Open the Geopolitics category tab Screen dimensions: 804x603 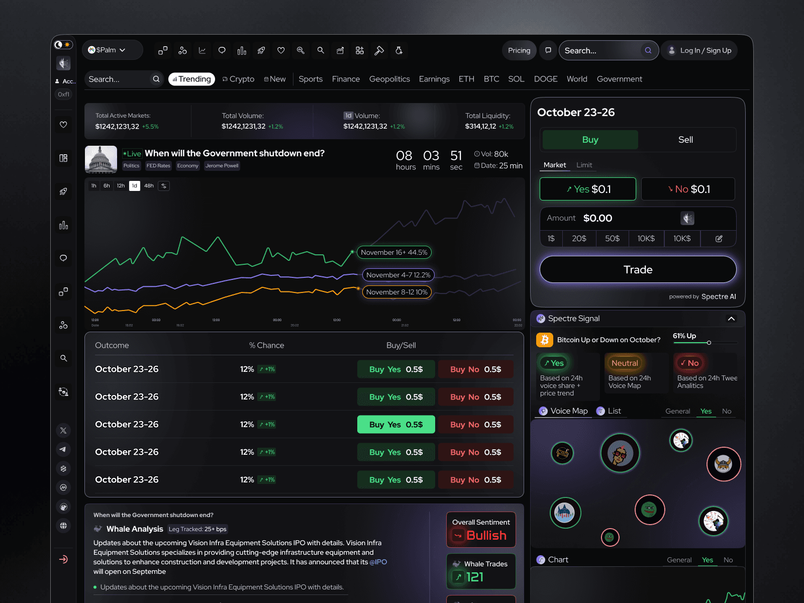point(389,79)
